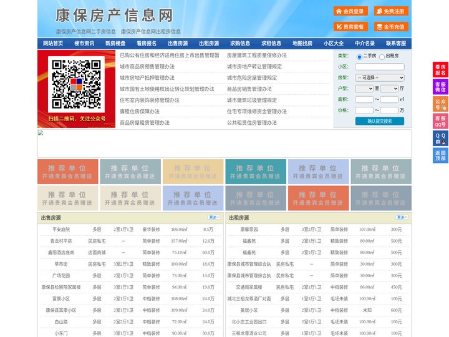Open link 城市房地产抵押管理办法
The width and height of the screenshot is (449, 337).
click(x=147, y=77)
